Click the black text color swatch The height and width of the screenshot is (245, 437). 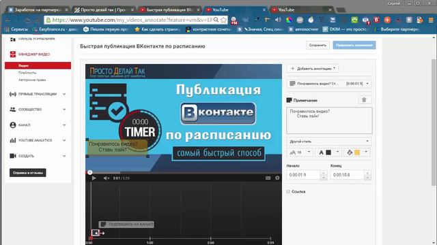pyautogui.click(x=328, y=152)
